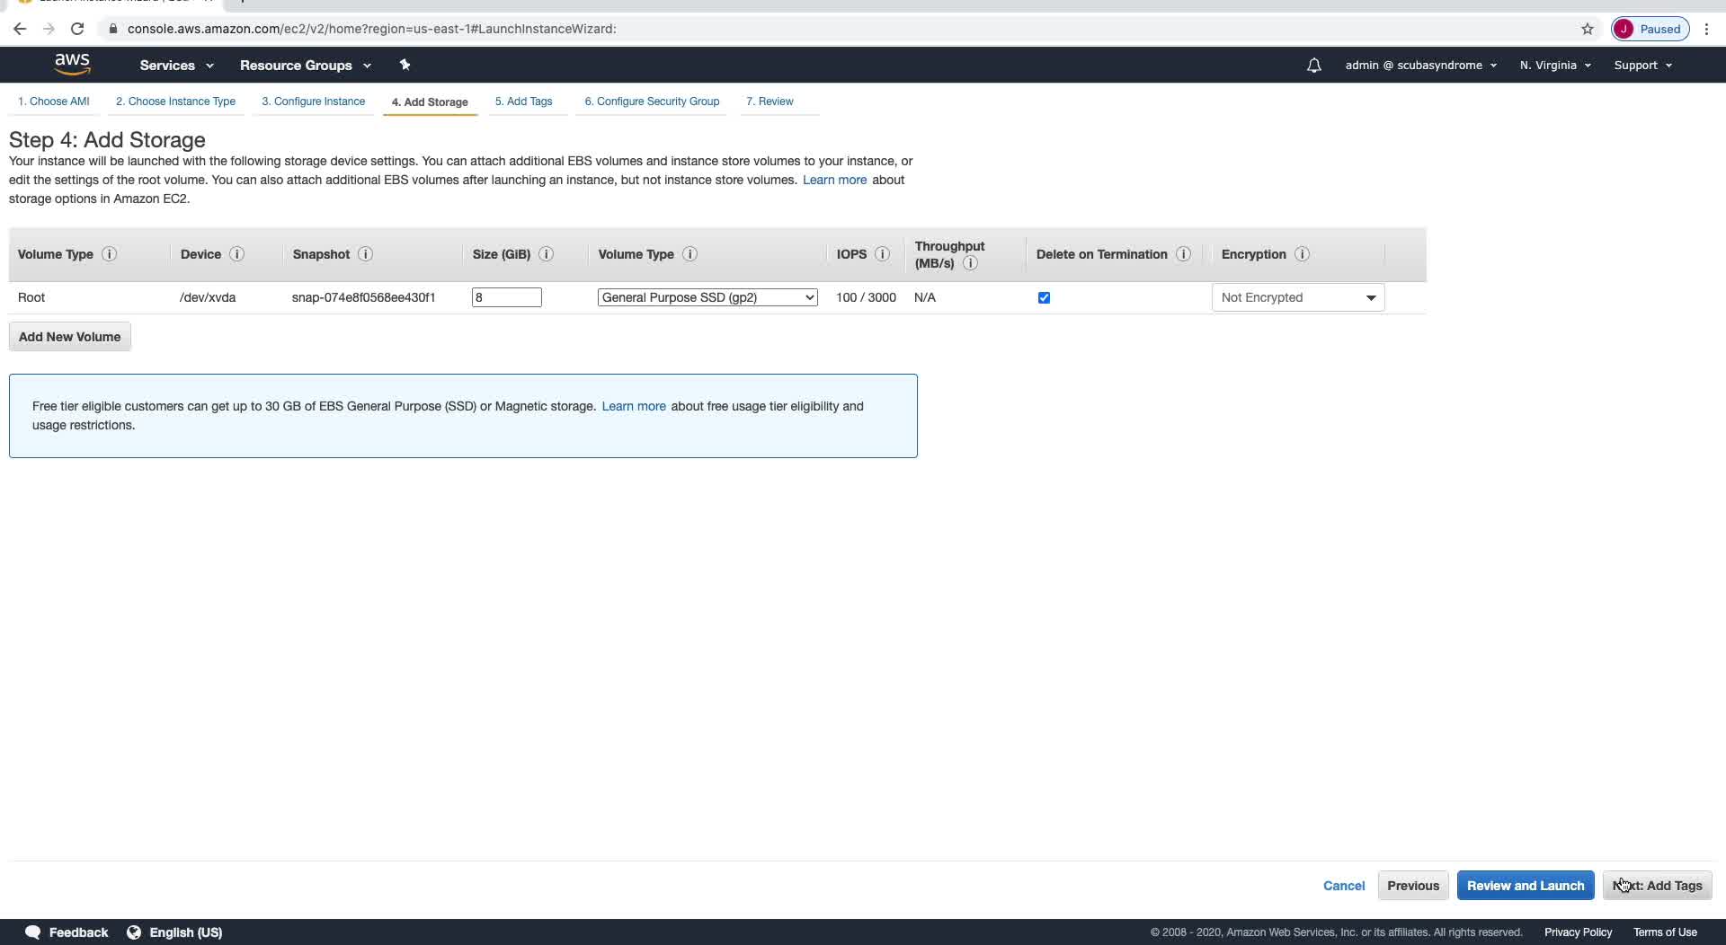
Task: Open the Not Encrypted encryption dropdown
Action: tap(1298, 297)
